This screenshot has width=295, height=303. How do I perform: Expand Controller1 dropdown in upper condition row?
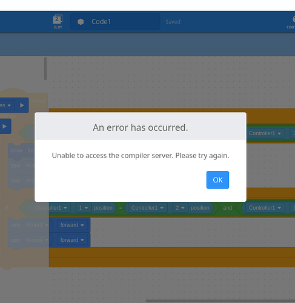point(265,133)
